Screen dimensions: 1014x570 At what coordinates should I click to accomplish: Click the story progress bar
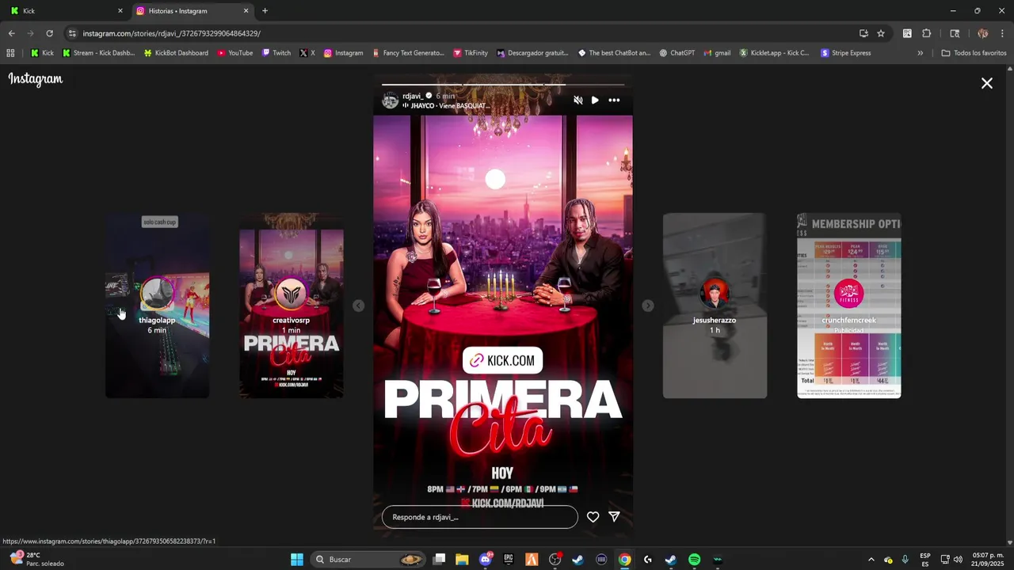point(503,84)
